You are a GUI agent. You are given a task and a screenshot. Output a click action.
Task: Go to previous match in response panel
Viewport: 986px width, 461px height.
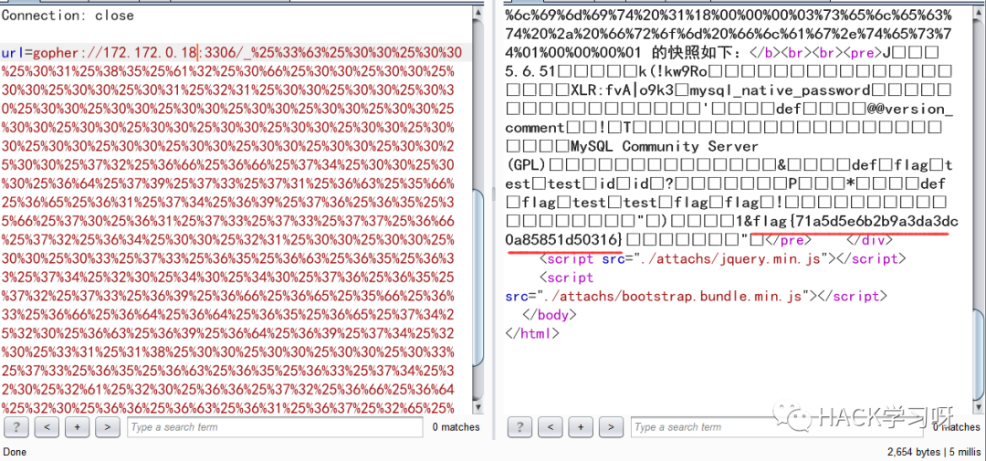tap(551, 427)
